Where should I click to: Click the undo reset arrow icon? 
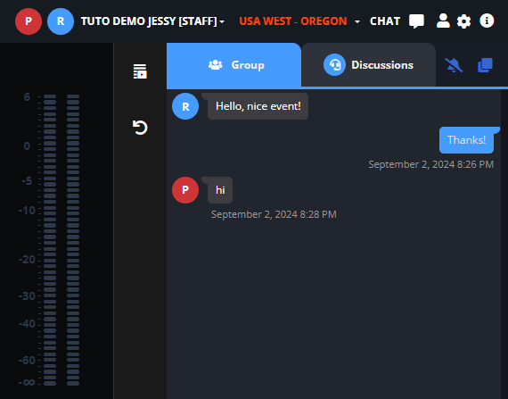[140, 128]
